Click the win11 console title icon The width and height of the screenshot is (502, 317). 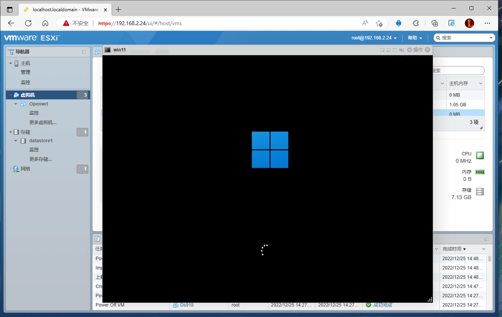point(108,50)
